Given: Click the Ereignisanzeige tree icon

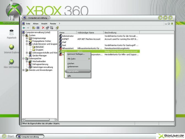Looking at the screenshot, I should point(30,38).
